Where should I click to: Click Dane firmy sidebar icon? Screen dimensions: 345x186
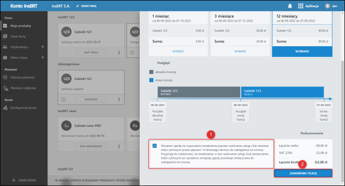[x=5, y=36]
